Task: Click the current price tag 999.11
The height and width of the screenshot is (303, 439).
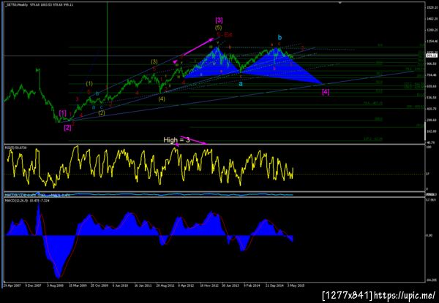Action: pyautogui.click(x=430, y=55)
